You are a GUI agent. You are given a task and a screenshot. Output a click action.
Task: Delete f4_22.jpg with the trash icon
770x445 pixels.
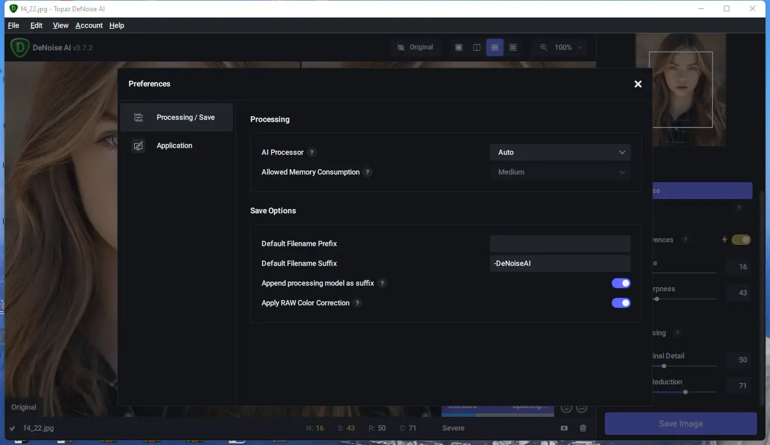point(583,428)
